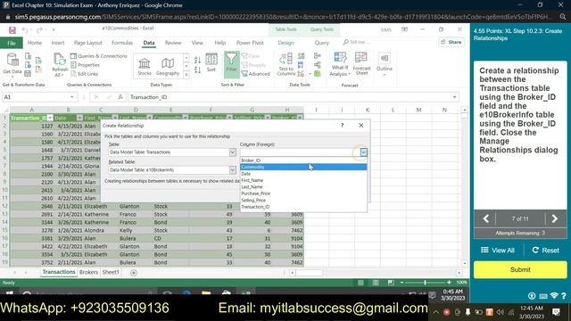Click the Save icon in title bar

12,29
